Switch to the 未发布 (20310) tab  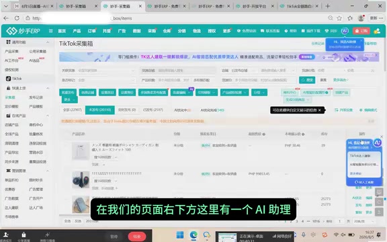point(99,110)
